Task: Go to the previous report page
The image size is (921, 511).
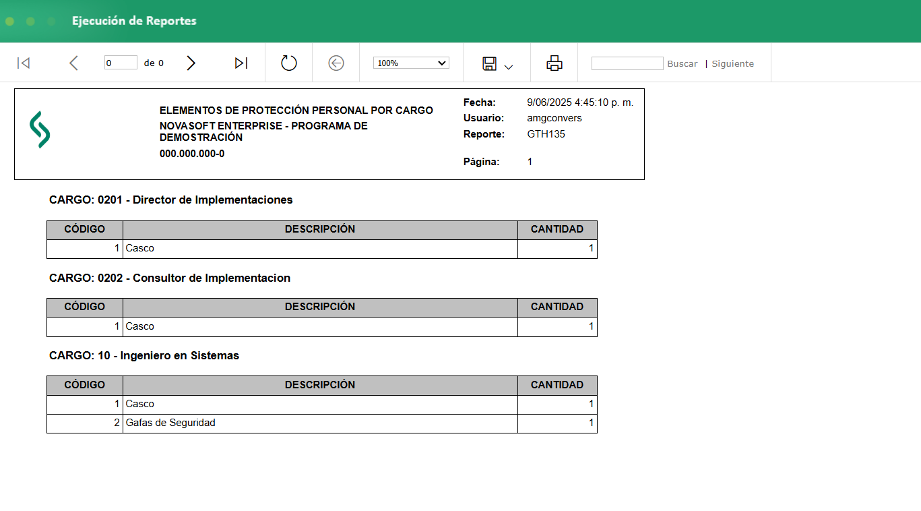Action: tap(74, 63)
